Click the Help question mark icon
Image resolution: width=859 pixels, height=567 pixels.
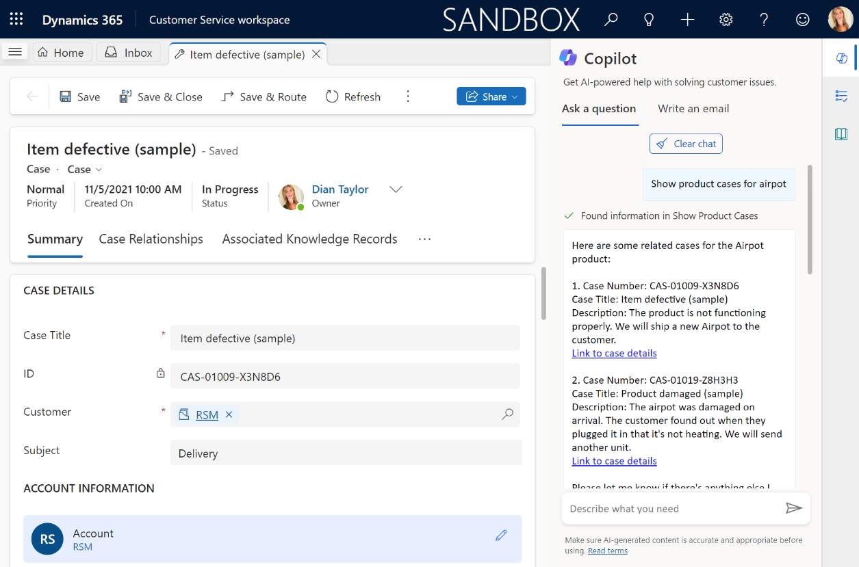pyautogui.click(x=764, y=19)
